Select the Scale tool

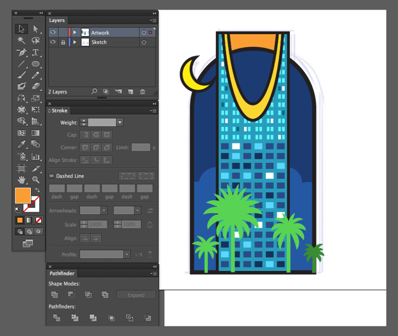coord(35,98)
